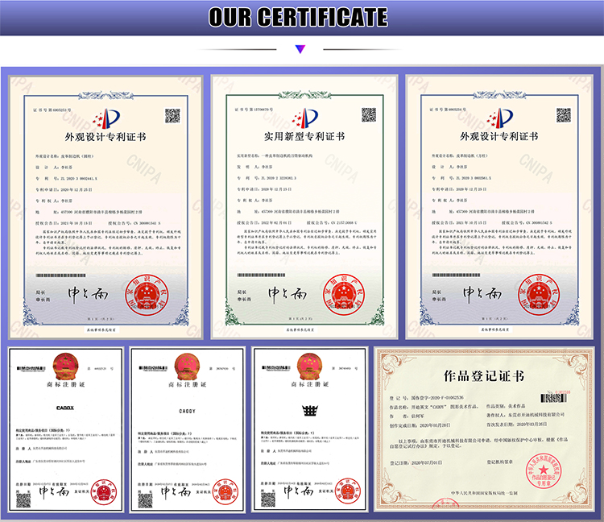The image size is (604, 522).
Task: Click the black crown trademark symbol
Action: (x=310, y=411)
